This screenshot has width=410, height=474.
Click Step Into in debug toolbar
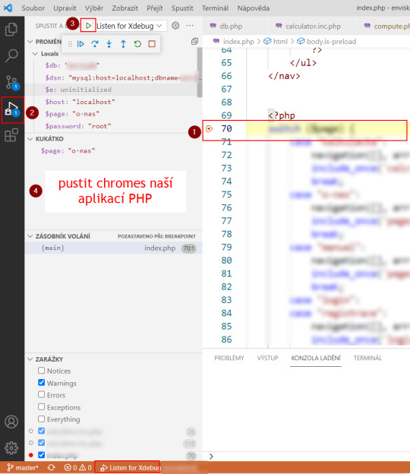pos(109,44)
